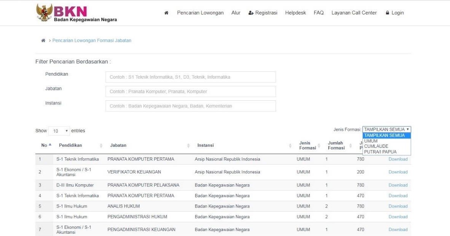Open the Show entries count dropdown
Image resolution: width=450 pixels, height=236 pixels.
click(59, 131)
